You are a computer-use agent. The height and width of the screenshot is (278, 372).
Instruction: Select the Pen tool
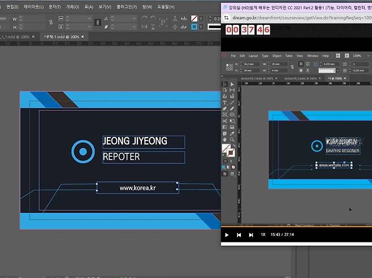(x=225, y=109)
